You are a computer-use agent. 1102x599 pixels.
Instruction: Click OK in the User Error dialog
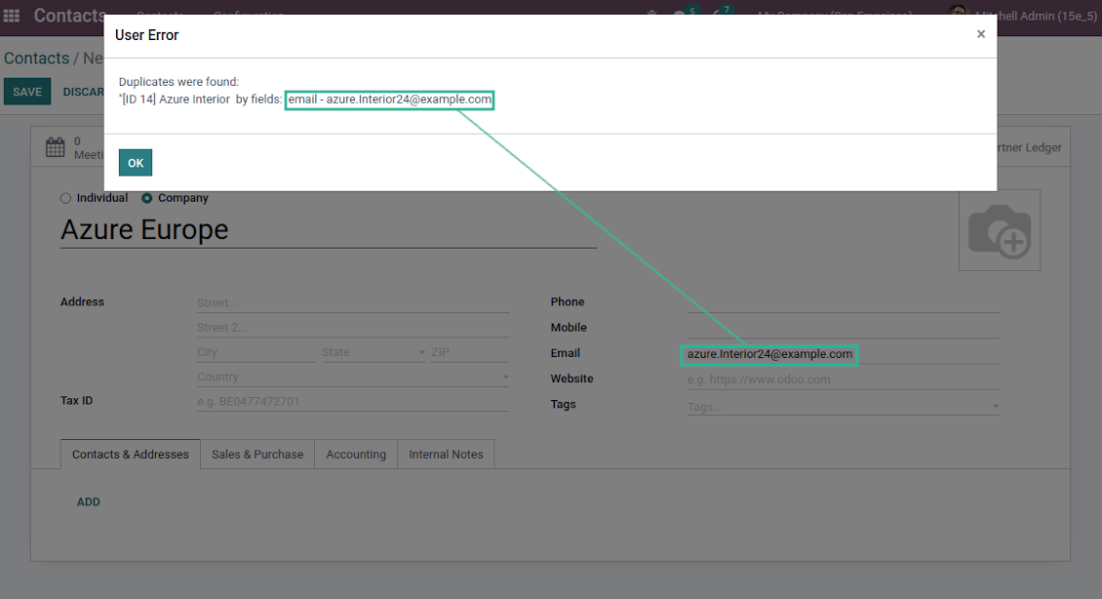(x=135, y=162)
